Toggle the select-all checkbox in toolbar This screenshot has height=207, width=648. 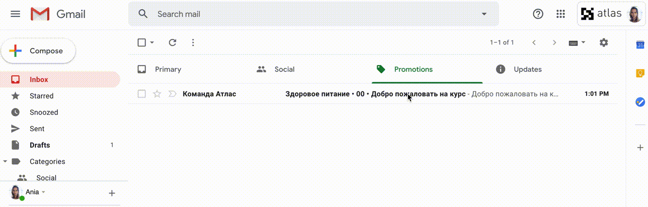click(x=142, y=43)
